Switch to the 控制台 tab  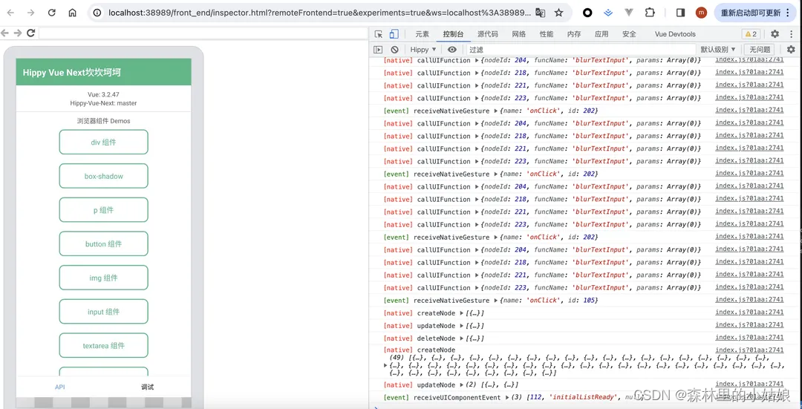click(453, 34)
